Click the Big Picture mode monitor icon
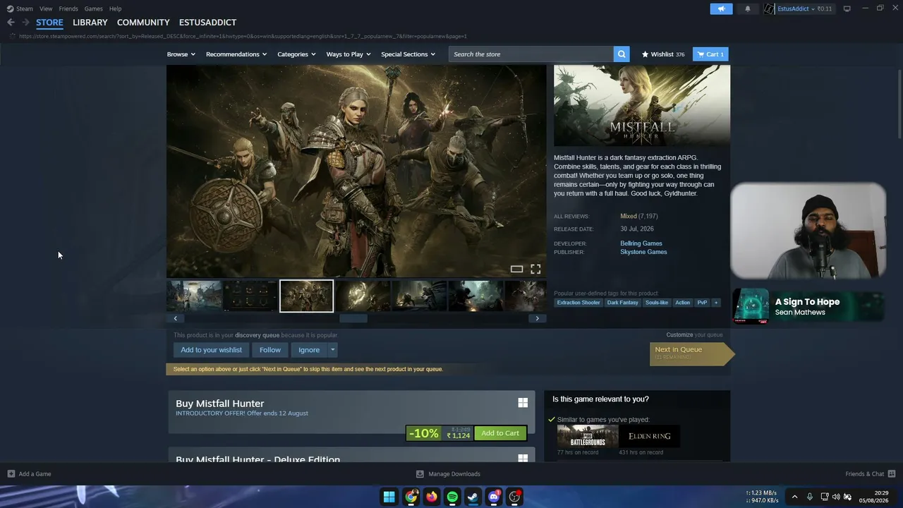The height and width of the screenshot is (508, 903). click(x=847, y=8)
